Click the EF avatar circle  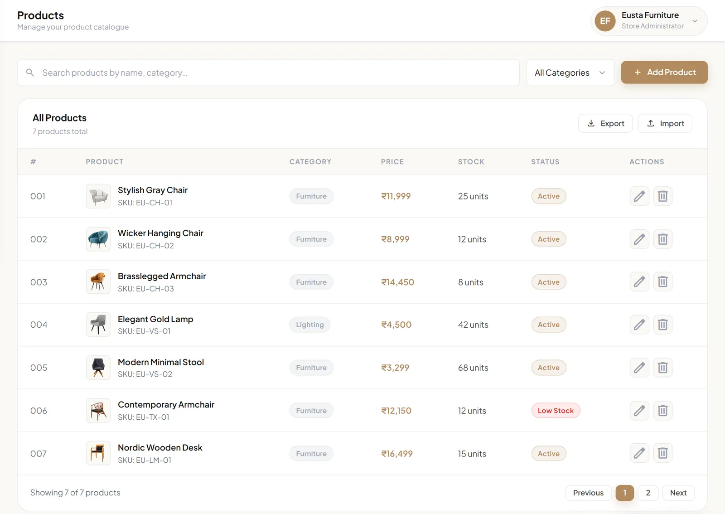605,21
